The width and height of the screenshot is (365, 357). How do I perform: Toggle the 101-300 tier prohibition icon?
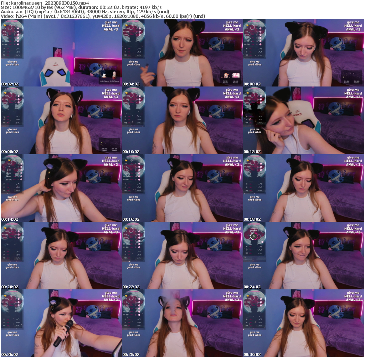18,44
